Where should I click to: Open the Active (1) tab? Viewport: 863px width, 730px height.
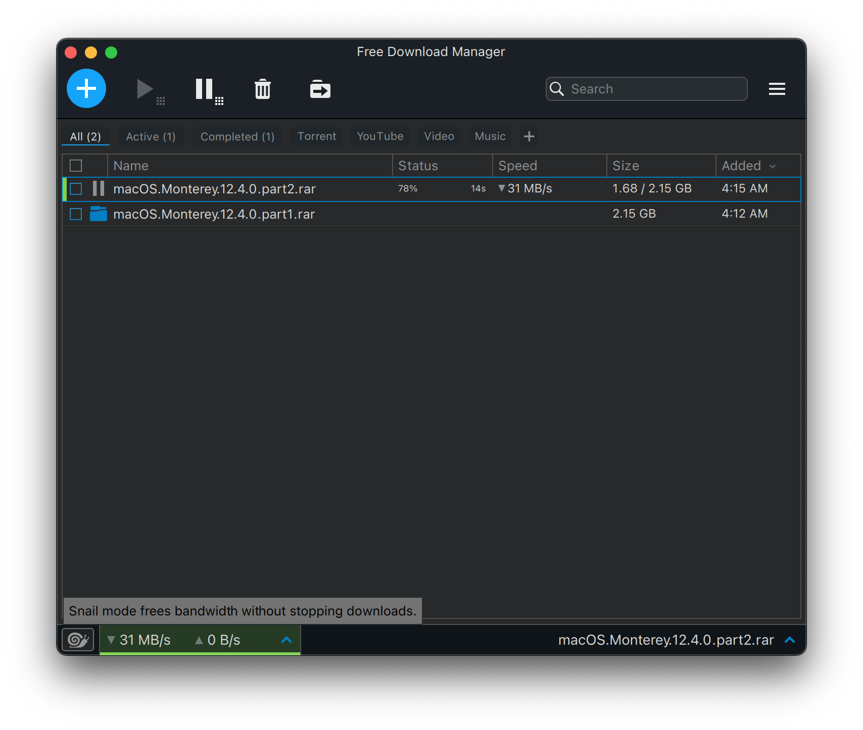click(151, 136)
